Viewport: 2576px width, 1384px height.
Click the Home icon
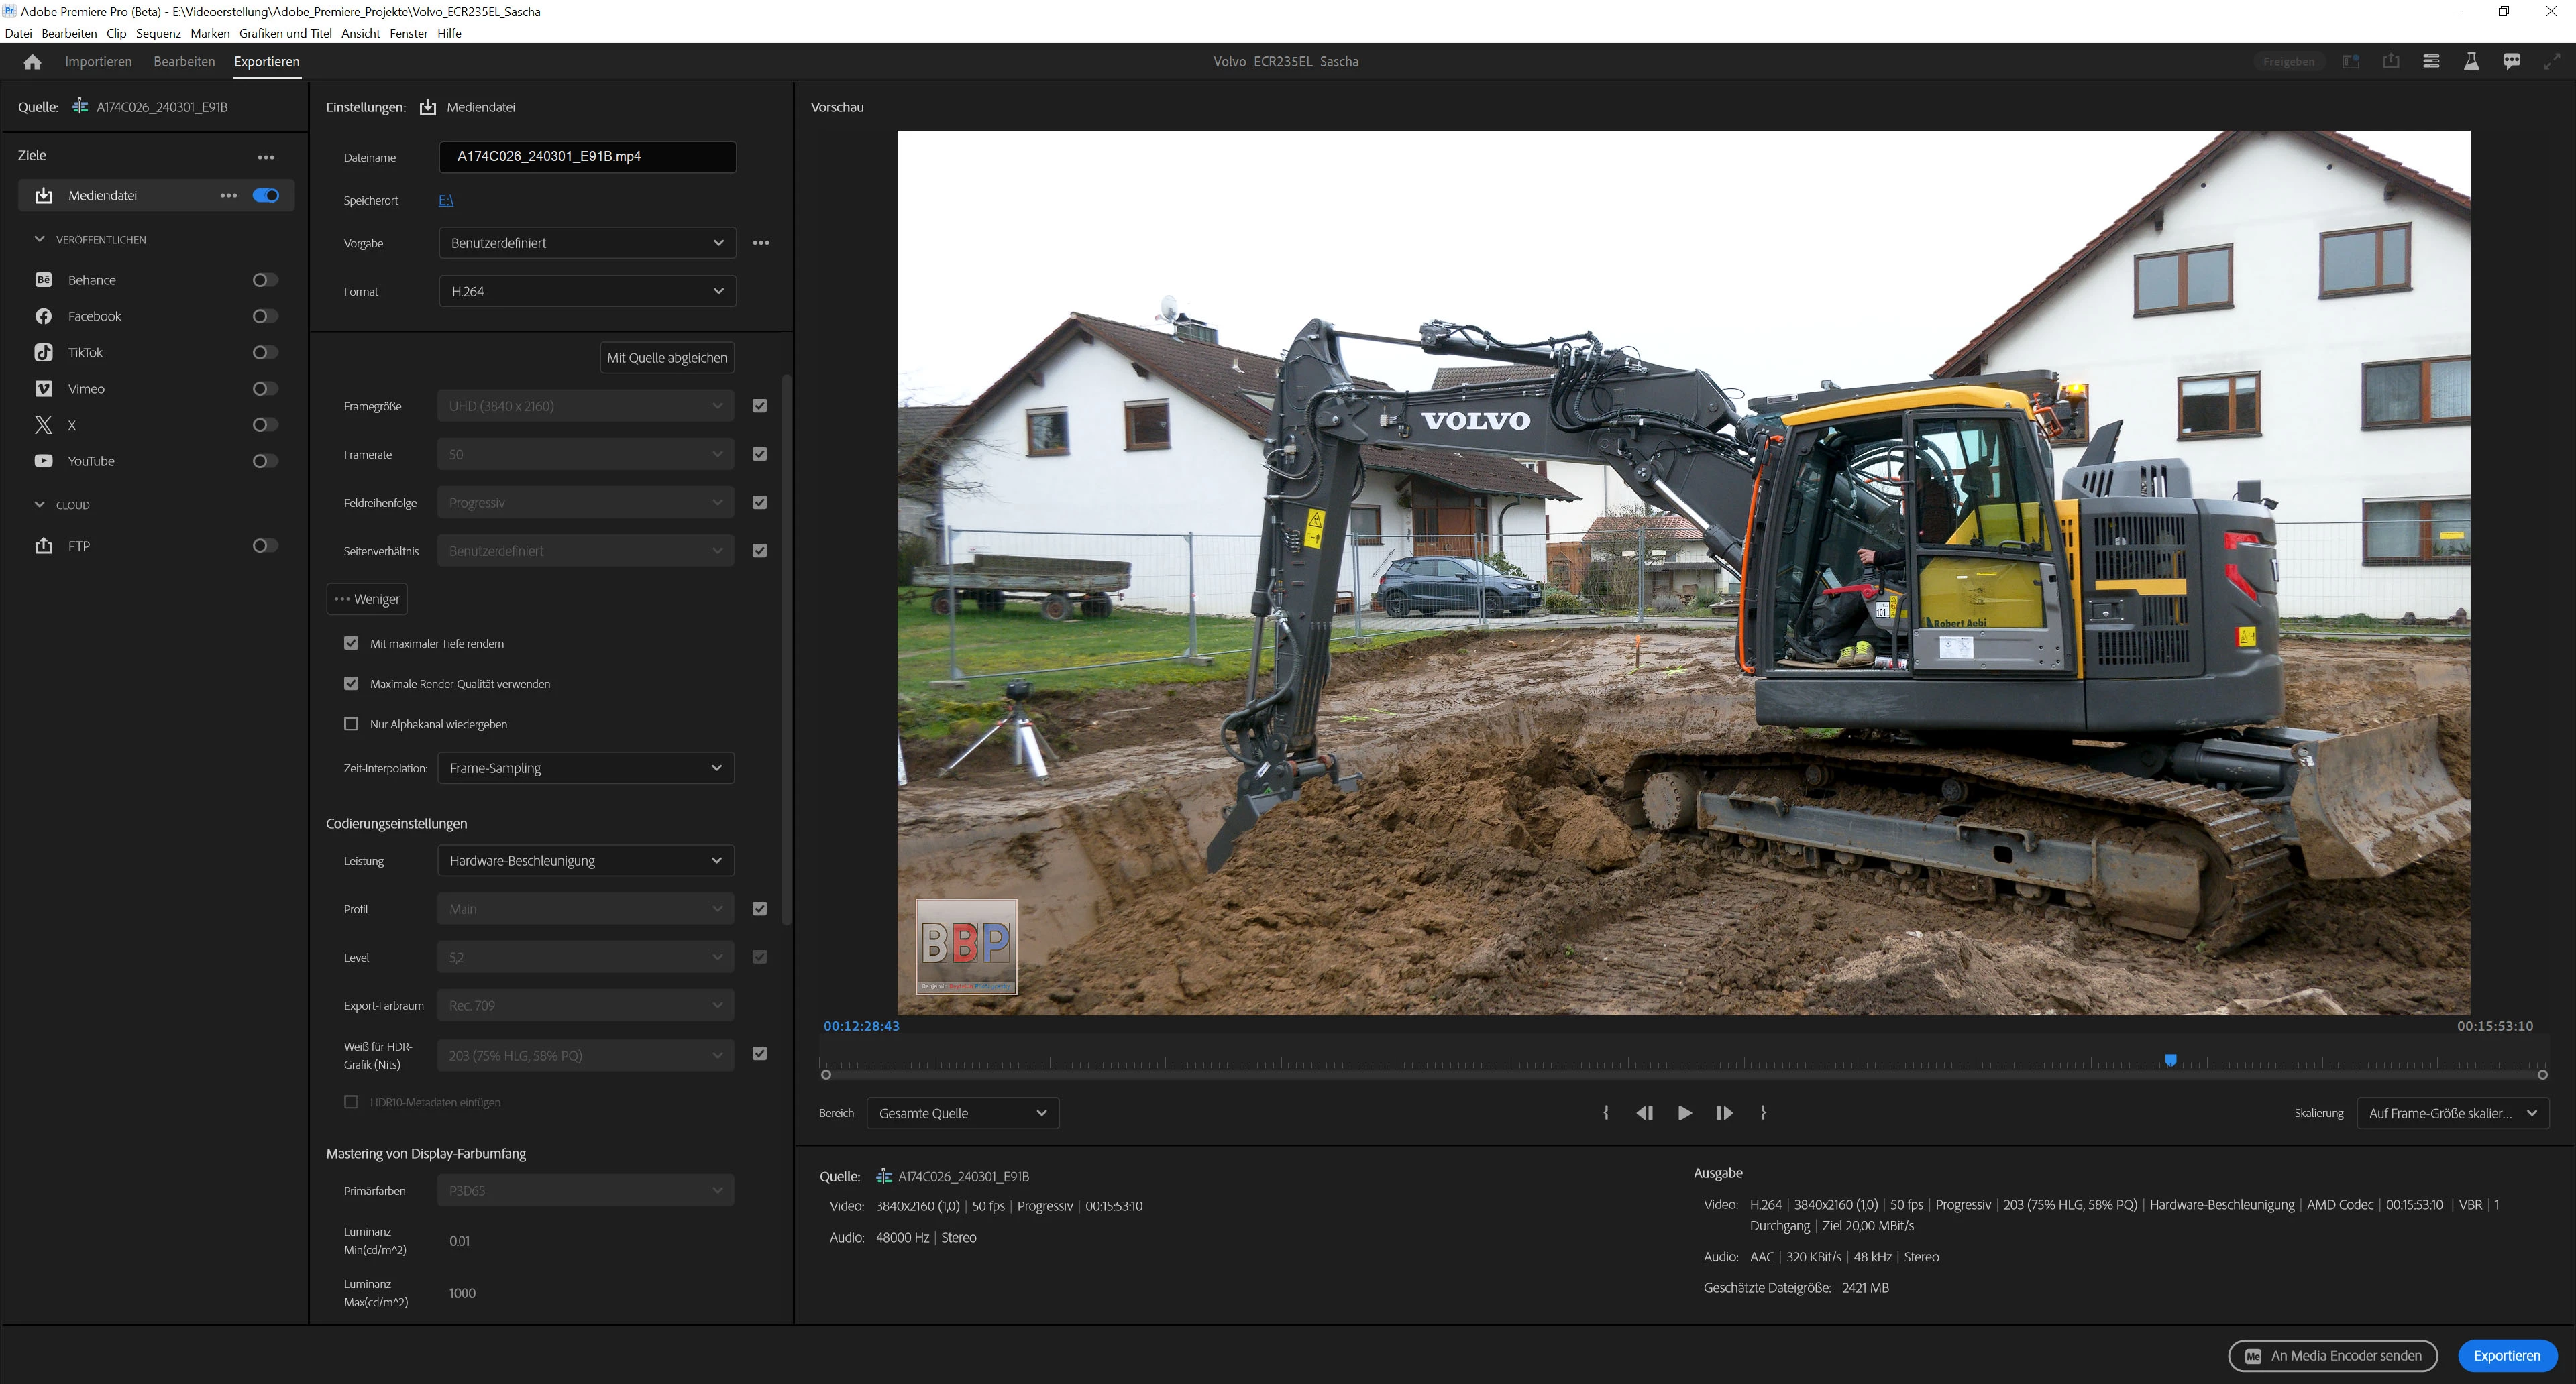[32, 62]
